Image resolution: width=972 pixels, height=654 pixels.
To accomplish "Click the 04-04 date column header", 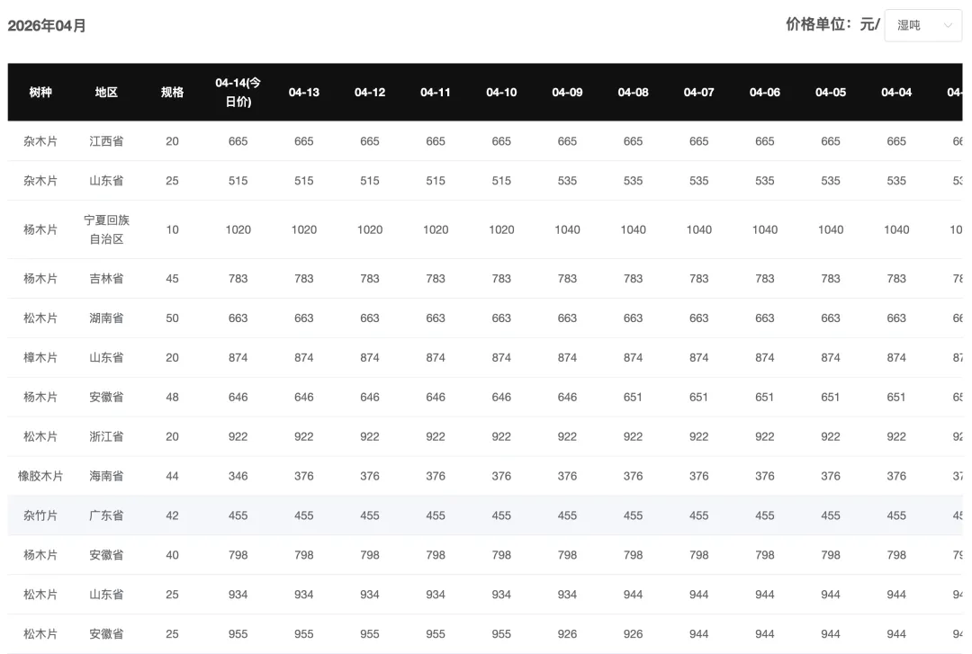I will pos(896,93).
